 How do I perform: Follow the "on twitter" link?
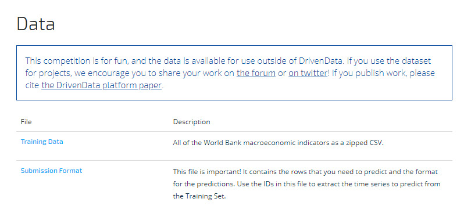(308, 73)
